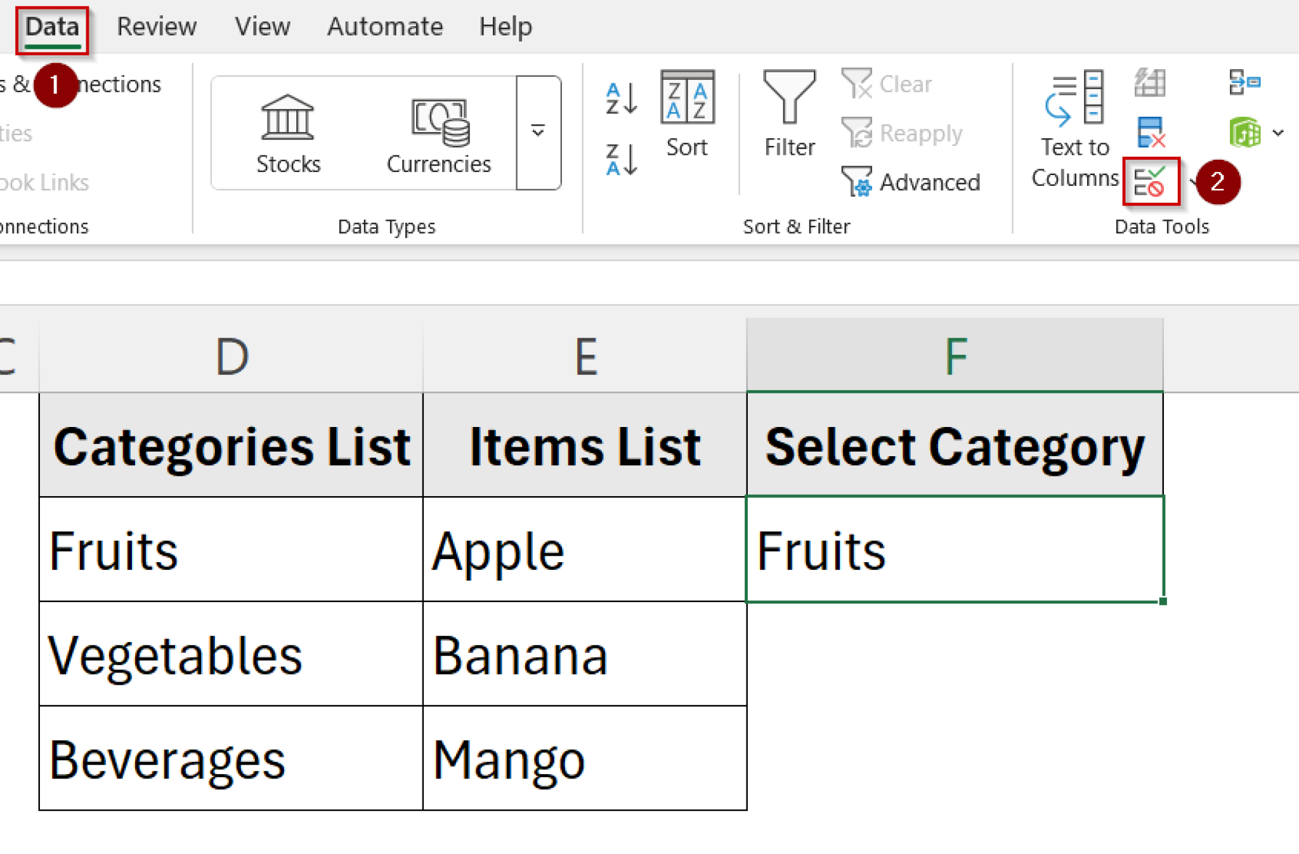Click the Reapply filter button
This screenshot has height=854, width=1299.
tap(905, 133)
